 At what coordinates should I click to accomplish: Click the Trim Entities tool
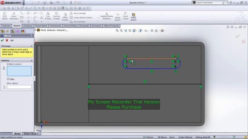pyautogui.click(x=48, y=16)
